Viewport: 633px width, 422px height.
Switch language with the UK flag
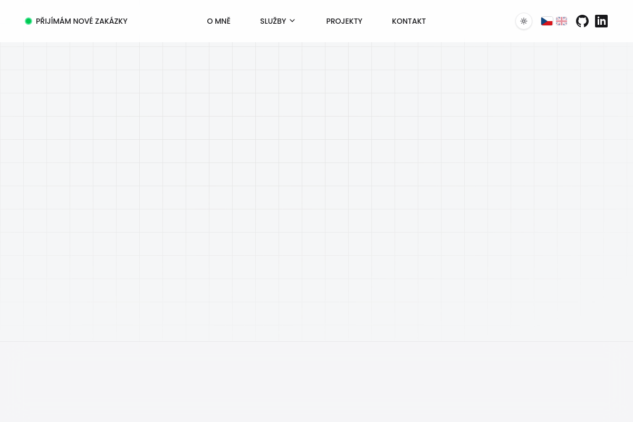562,21
